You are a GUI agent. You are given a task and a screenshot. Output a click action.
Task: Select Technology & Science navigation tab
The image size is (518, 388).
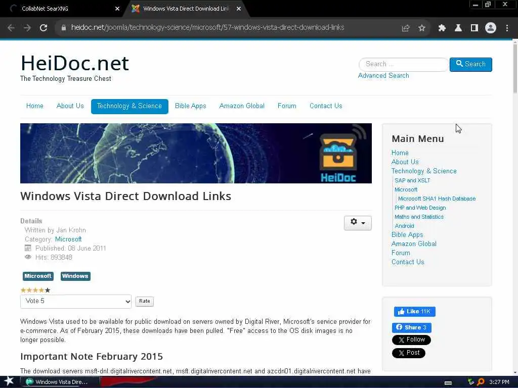pyautogui.click(x=129, y=106)
